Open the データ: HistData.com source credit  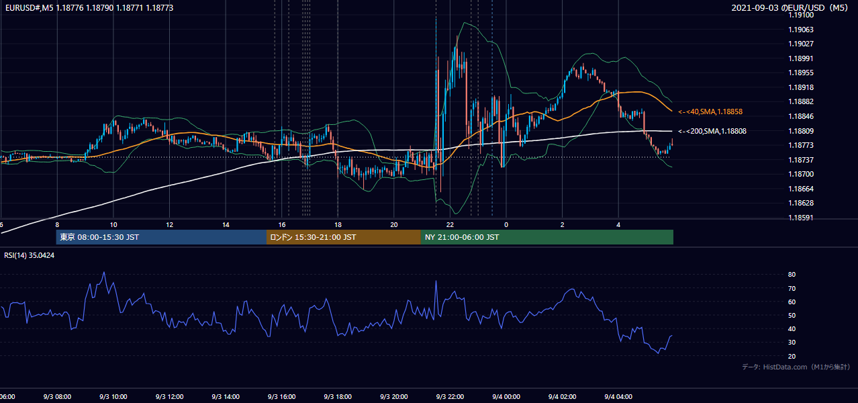point(796,367)
